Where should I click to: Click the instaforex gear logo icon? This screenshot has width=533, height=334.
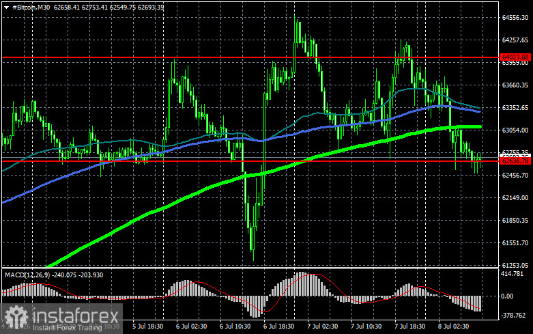16,318
